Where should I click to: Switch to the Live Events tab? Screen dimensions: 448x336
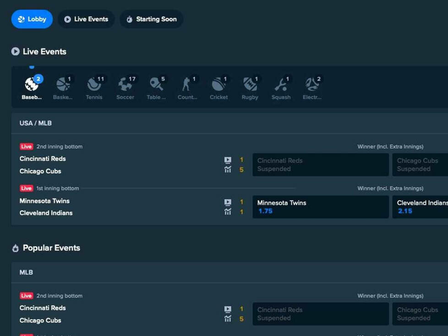pos(86,19)
